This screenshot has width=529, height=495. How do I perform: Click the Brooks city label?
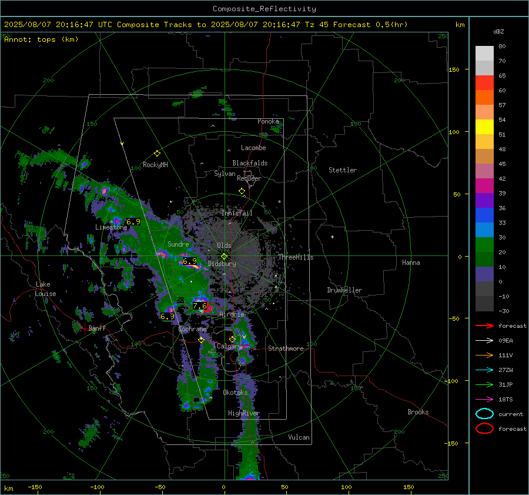[x=418, y=412]
